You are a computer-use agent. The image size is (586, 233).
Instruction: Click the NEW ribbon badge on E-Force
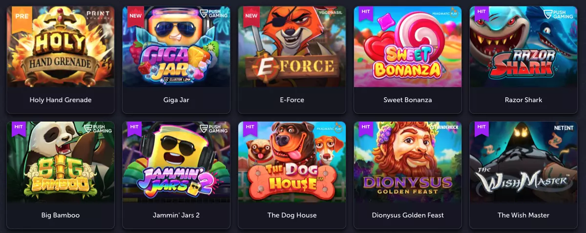tap(251, 16)
